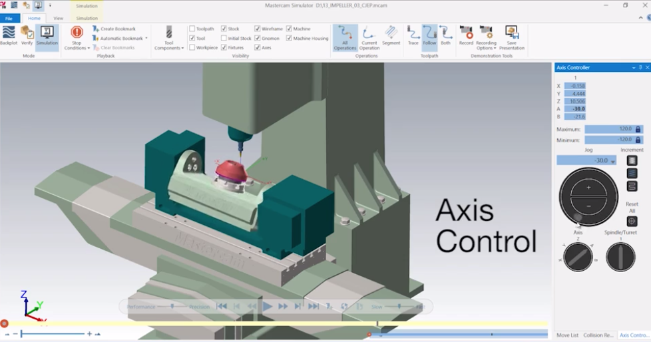
Task: Toggle Axes visibility checkbox
Action: click(258, 48)
